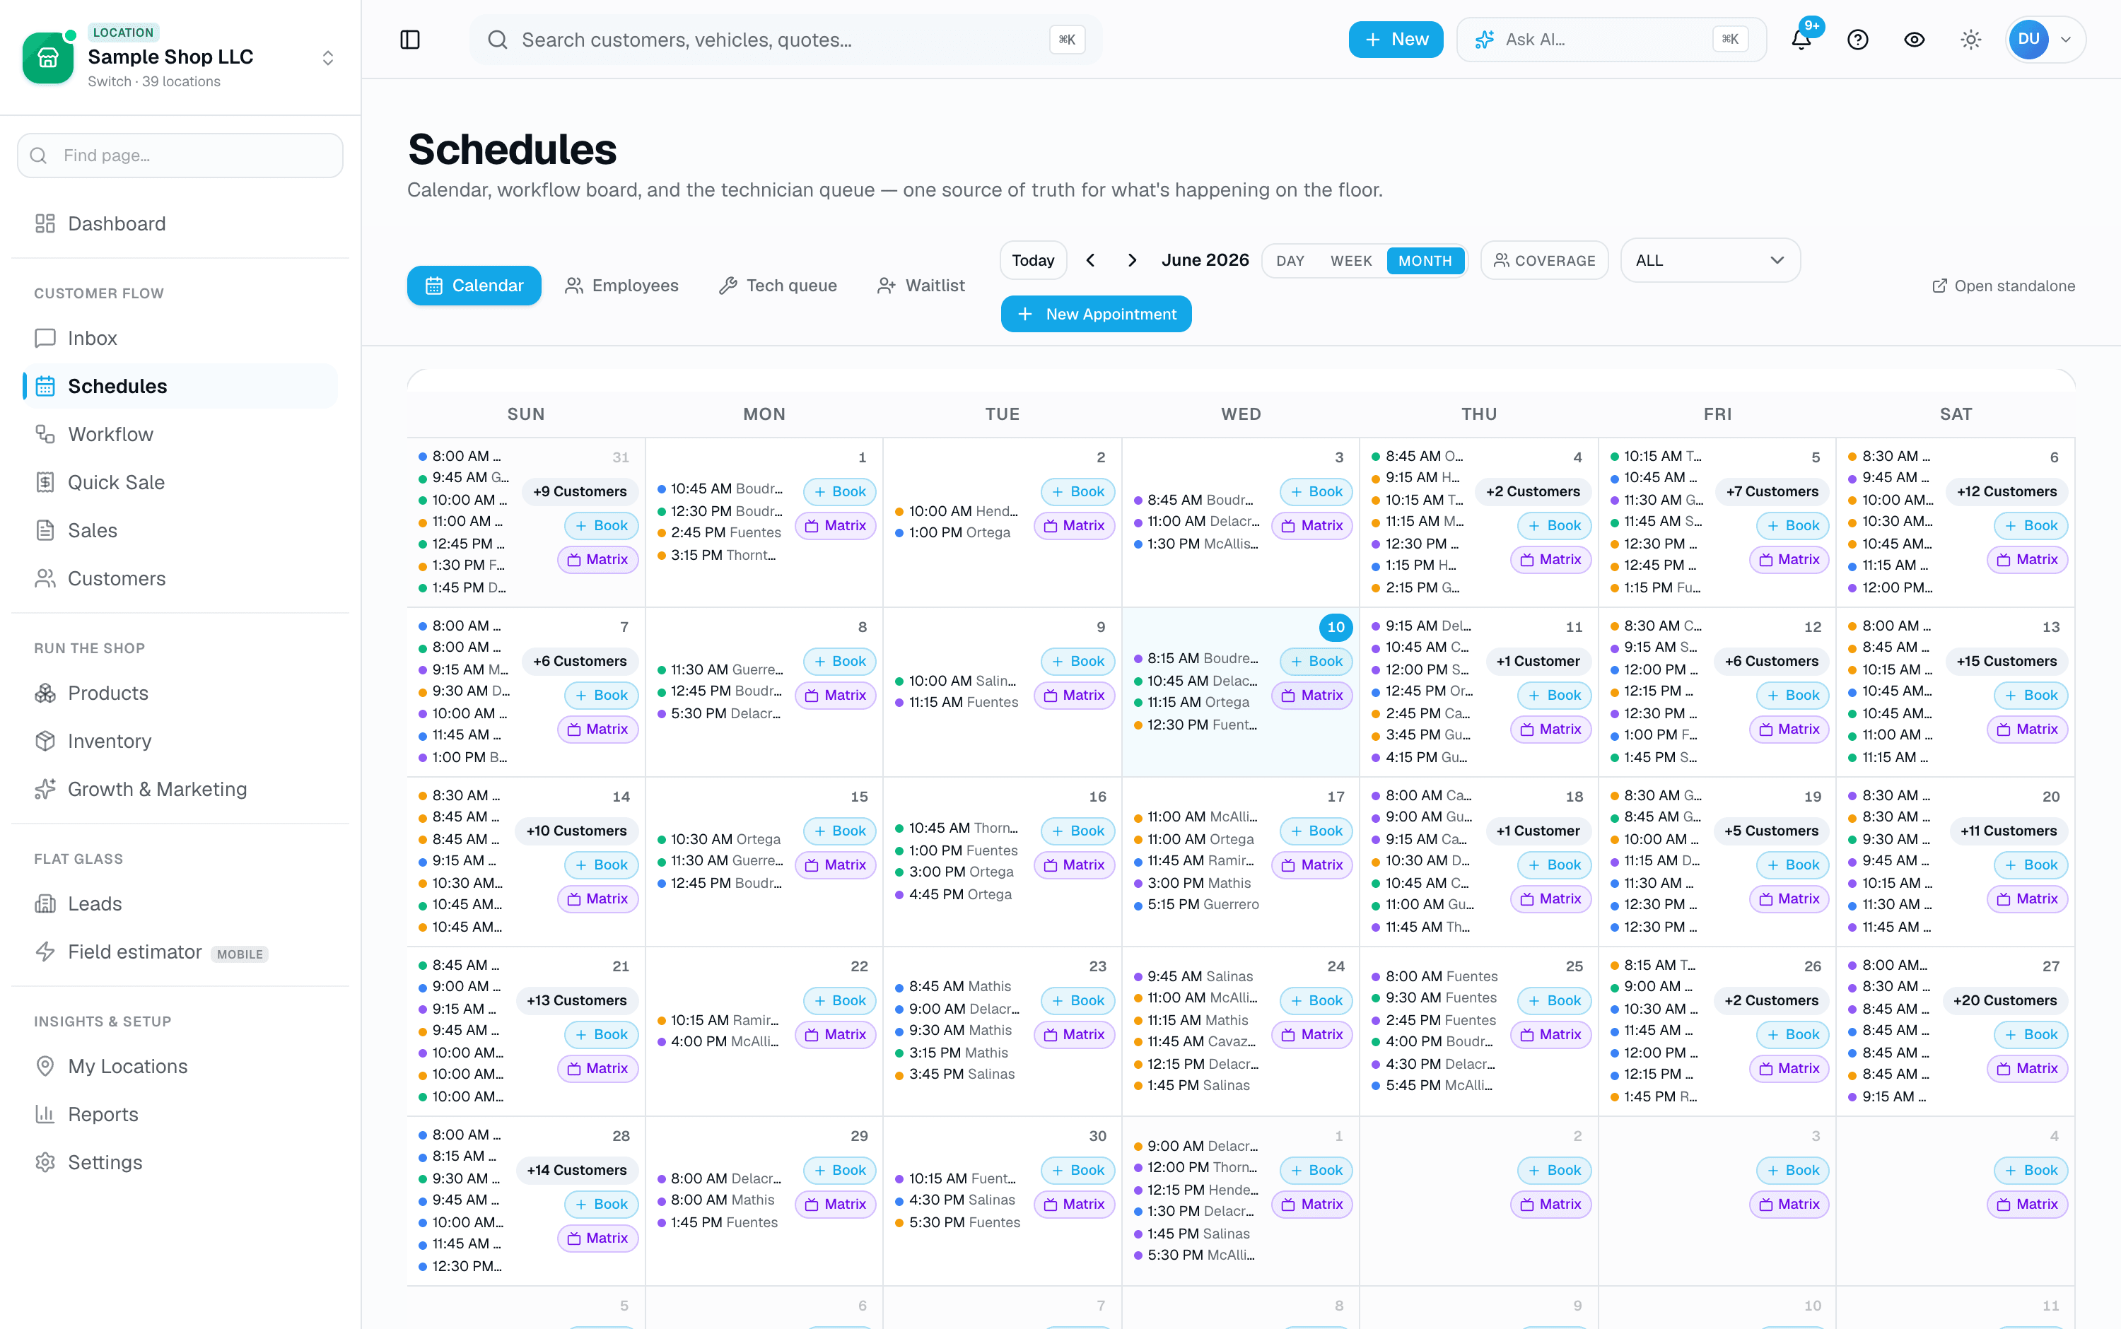Screen dimensions: 2121x1329
Task: Click Matrix on Wednesday June 10
Action: 1311,696
